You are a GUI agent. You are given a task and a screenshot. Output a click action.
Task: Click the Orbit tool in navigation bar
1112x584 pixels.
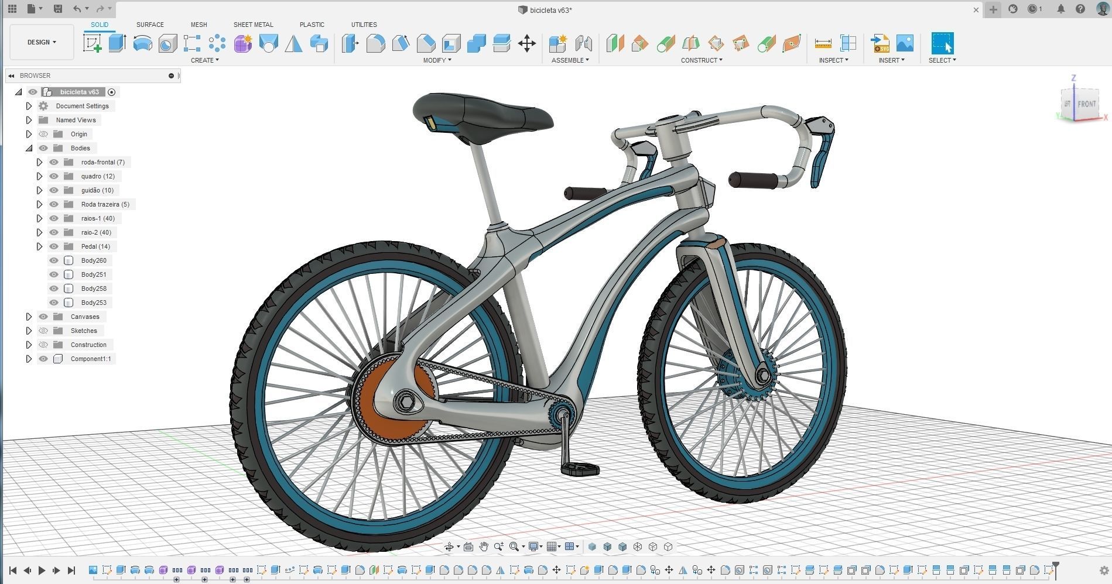tap(449, 547)
